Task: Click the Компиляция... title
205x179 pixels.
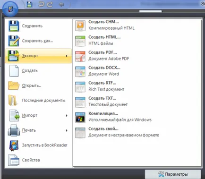Action: coord(103,113)
